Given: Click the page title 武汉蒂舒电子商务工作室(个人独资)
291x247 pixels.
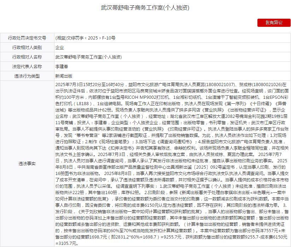Looking at the screenshot, I should point(145,7).
